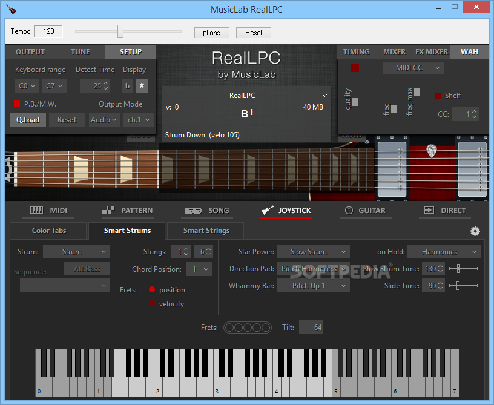
Task: Select the Frets position radio button
Action: [152, 289]
